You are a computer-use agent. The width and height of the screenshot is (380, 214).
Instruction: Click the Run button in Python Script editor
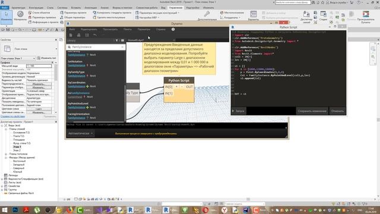pos(239,111)
